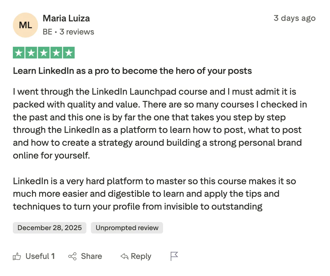Click the December 28, 2025 date badge
This screenshot has height=276, width=330.
tap(49, 228)
